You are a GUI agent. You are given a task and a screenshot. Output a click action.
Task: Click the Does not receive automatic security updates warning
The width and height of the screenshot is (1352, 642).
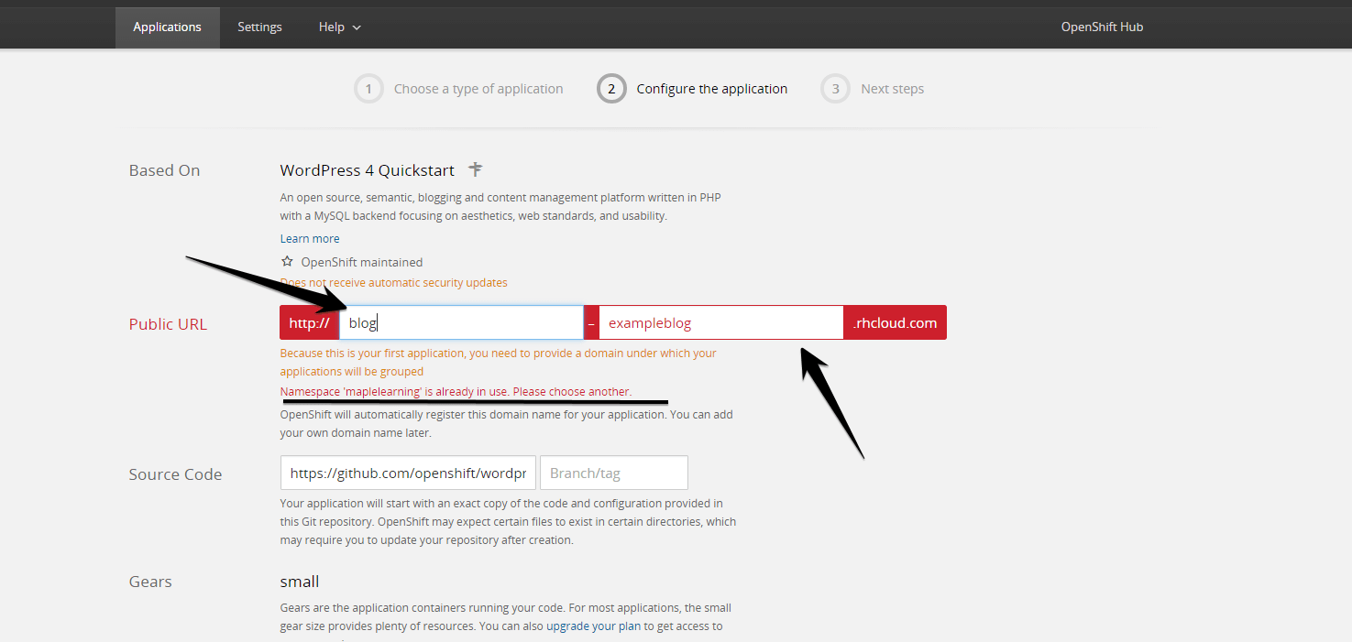tap(394, 283)
